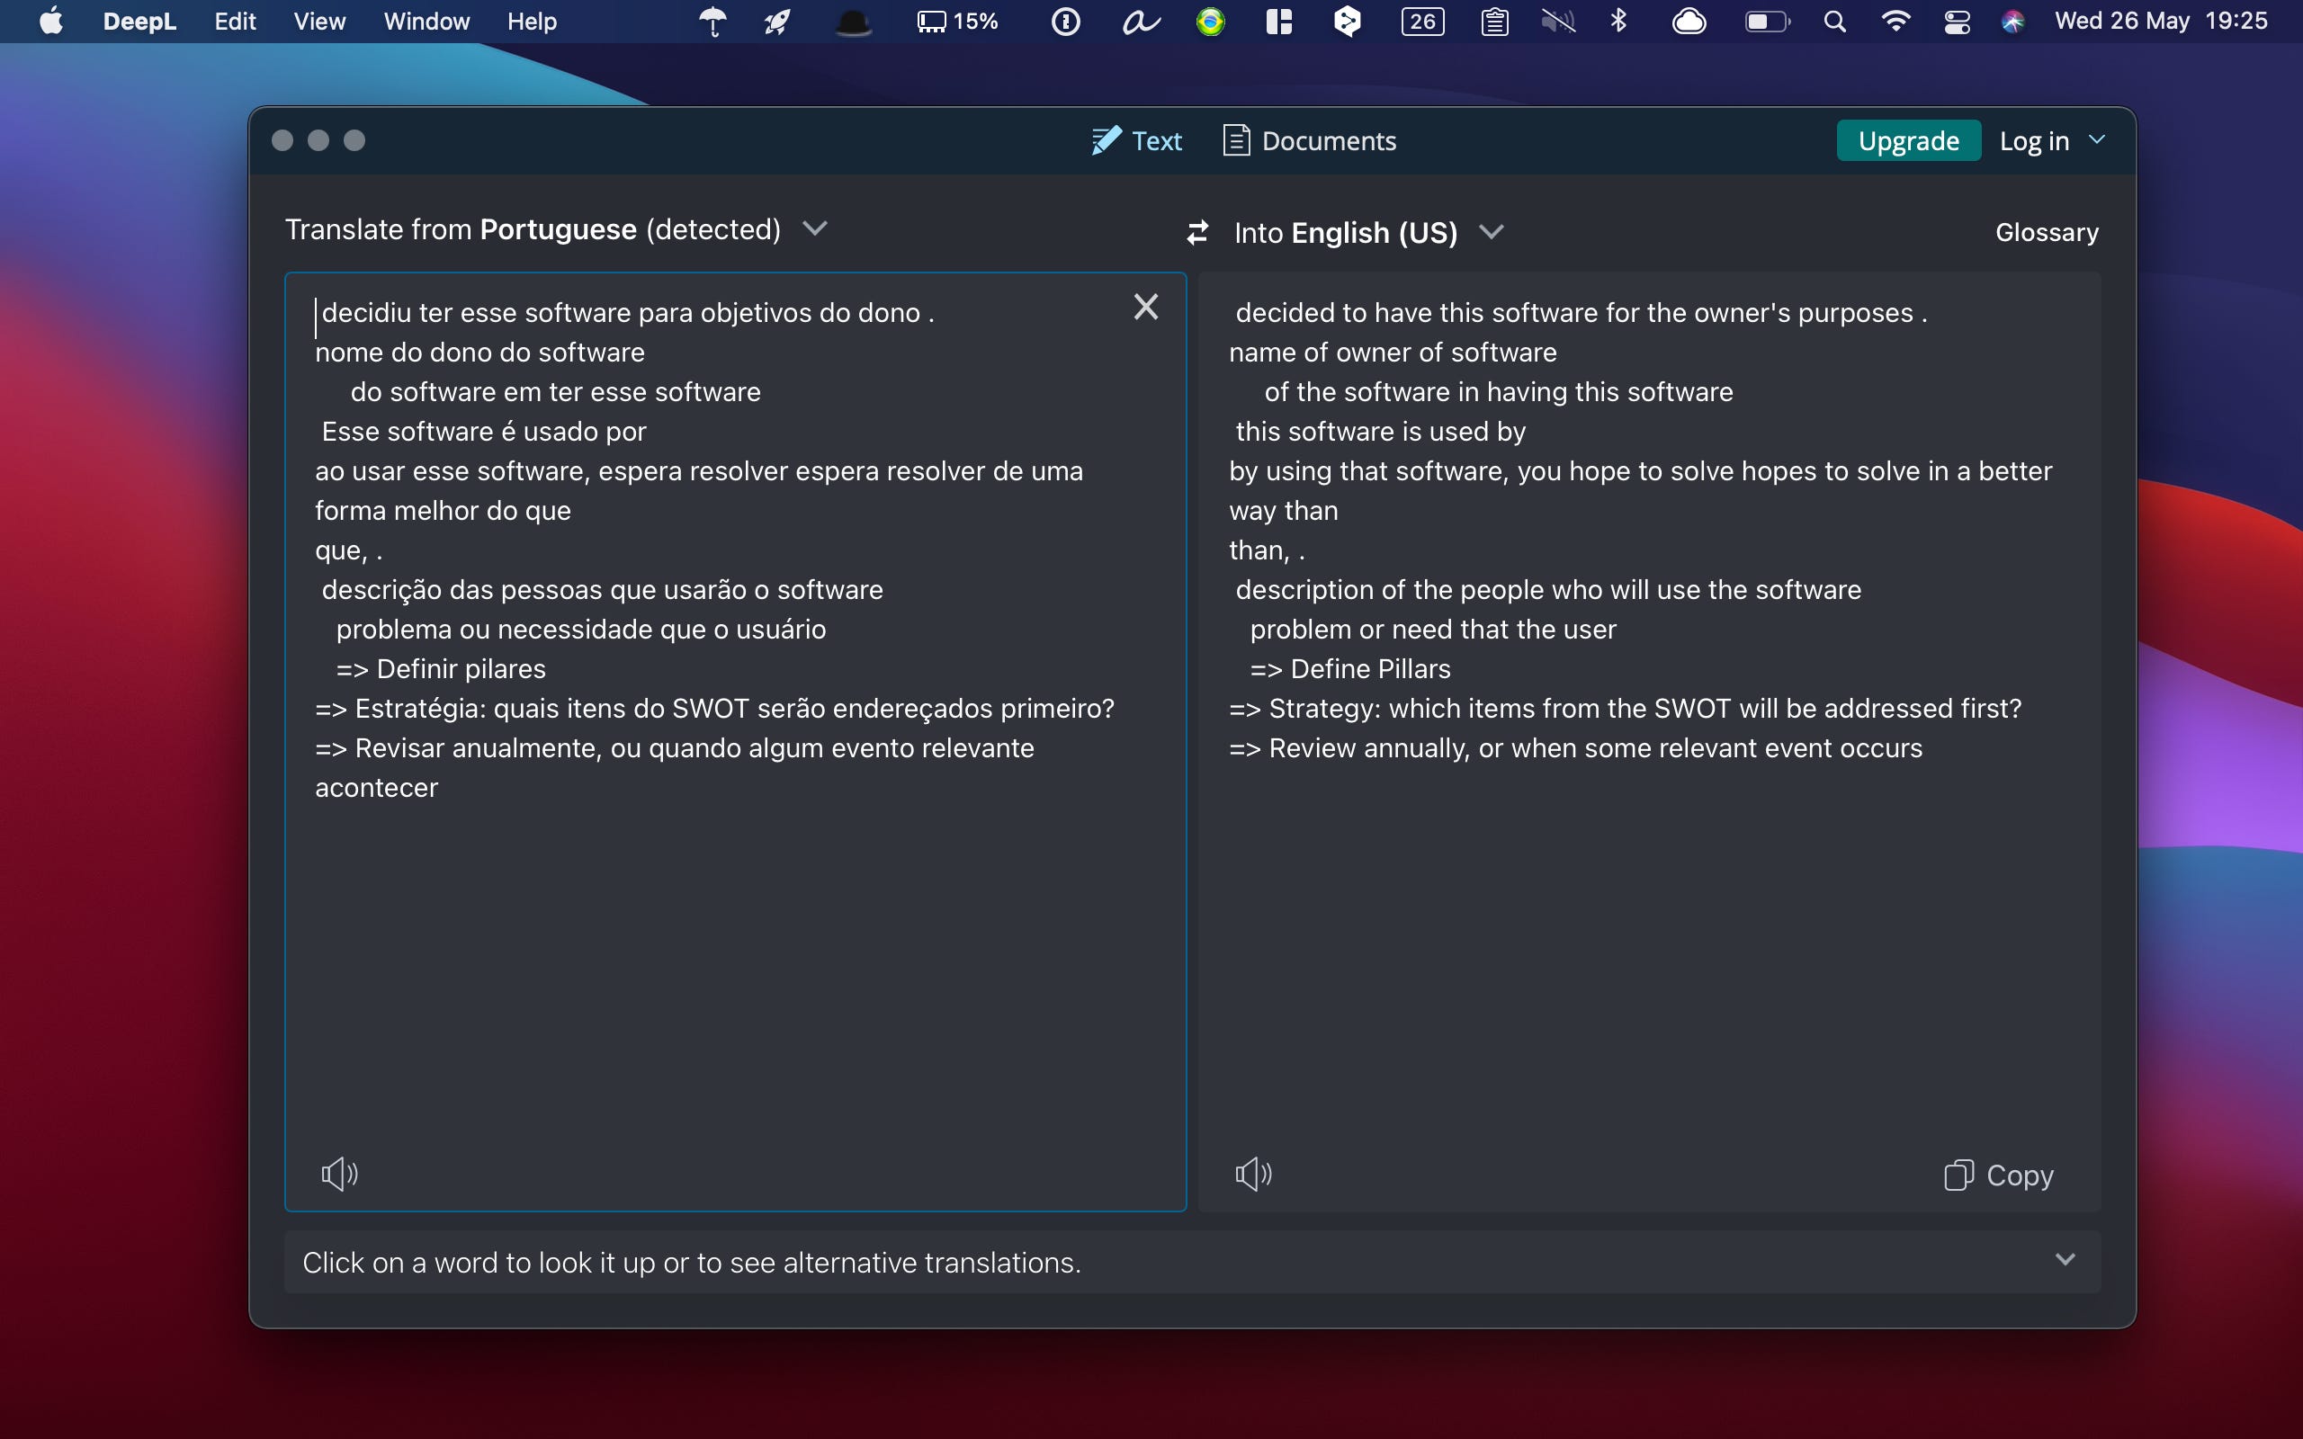Click the document icon next to Documents tab
The height and width of the screenshot is (1439, 2303).
pyautogui.click(x=1233, y=141)
